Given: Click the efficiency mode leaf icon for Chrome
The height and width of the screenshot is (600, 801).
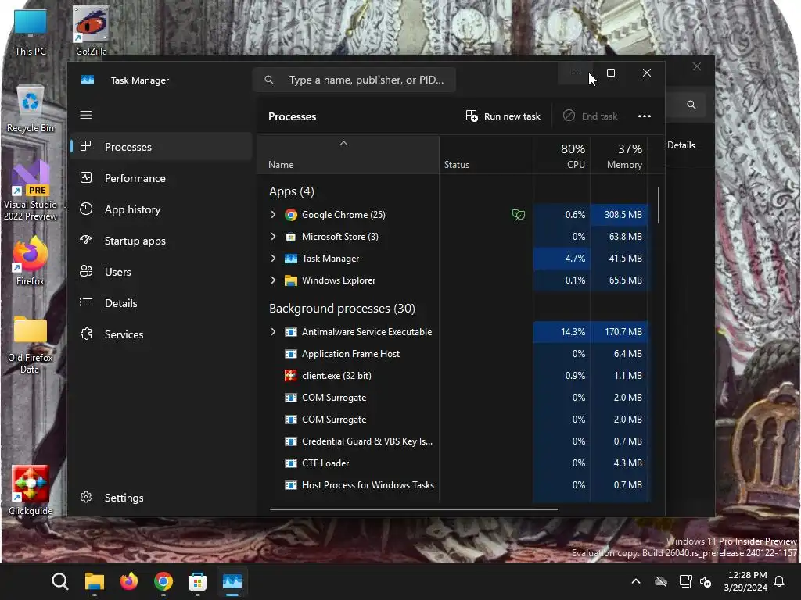Looking at the screenshot, I should [x=518, y=215].
